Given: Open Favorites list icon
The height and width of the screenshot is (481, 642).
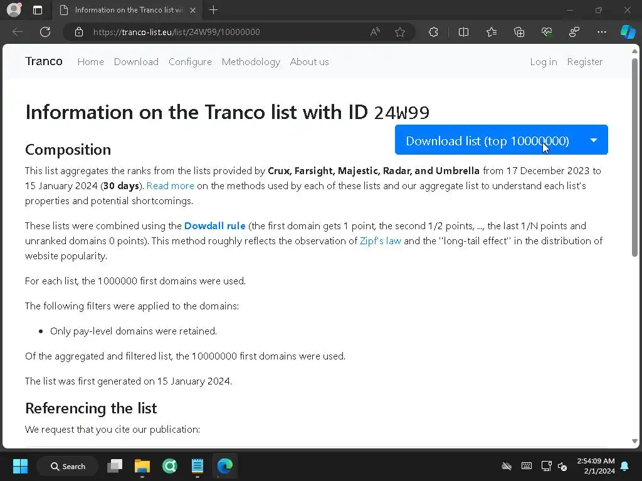Looking at the screenshot, I should pos(492,32).
